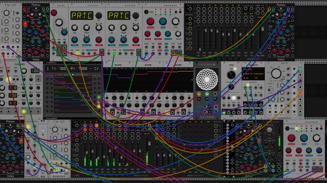The image size is (327, 183).
Task: Click L In jack on top-left Plateau
Action: coord(25,9)
